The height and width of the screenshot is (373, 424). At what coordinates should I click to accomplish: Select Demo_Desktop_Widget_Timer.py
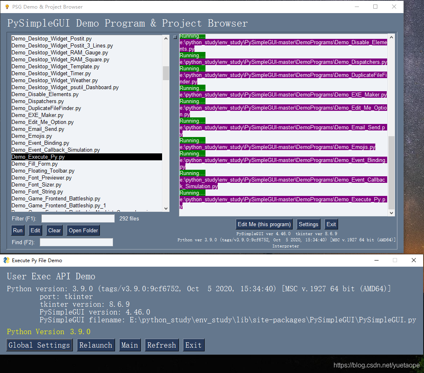click(x=86, y=74)
